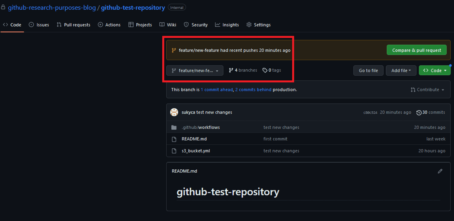Expand the feature/new-fe... branch selector

[195, 70]
